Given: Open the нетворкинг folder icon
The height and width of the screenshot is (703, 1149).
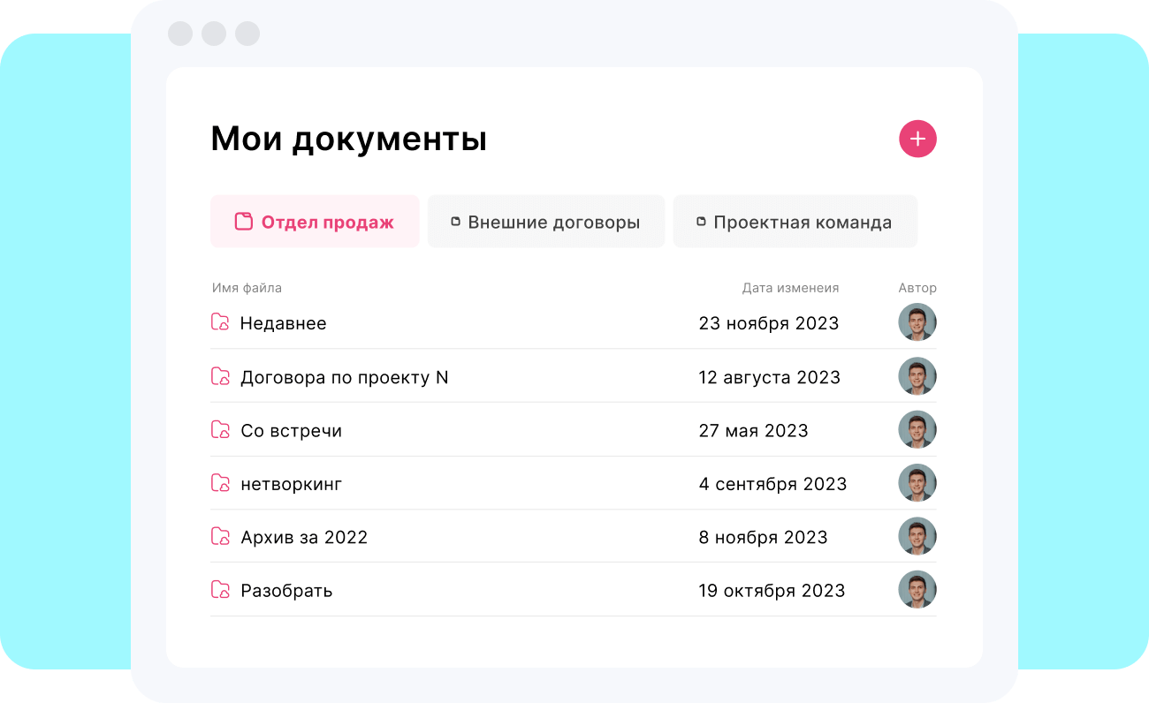Looking at the screenshot, I should coord(220,482).
